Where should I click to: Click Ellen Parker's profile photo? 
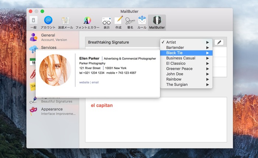(55, 70)
